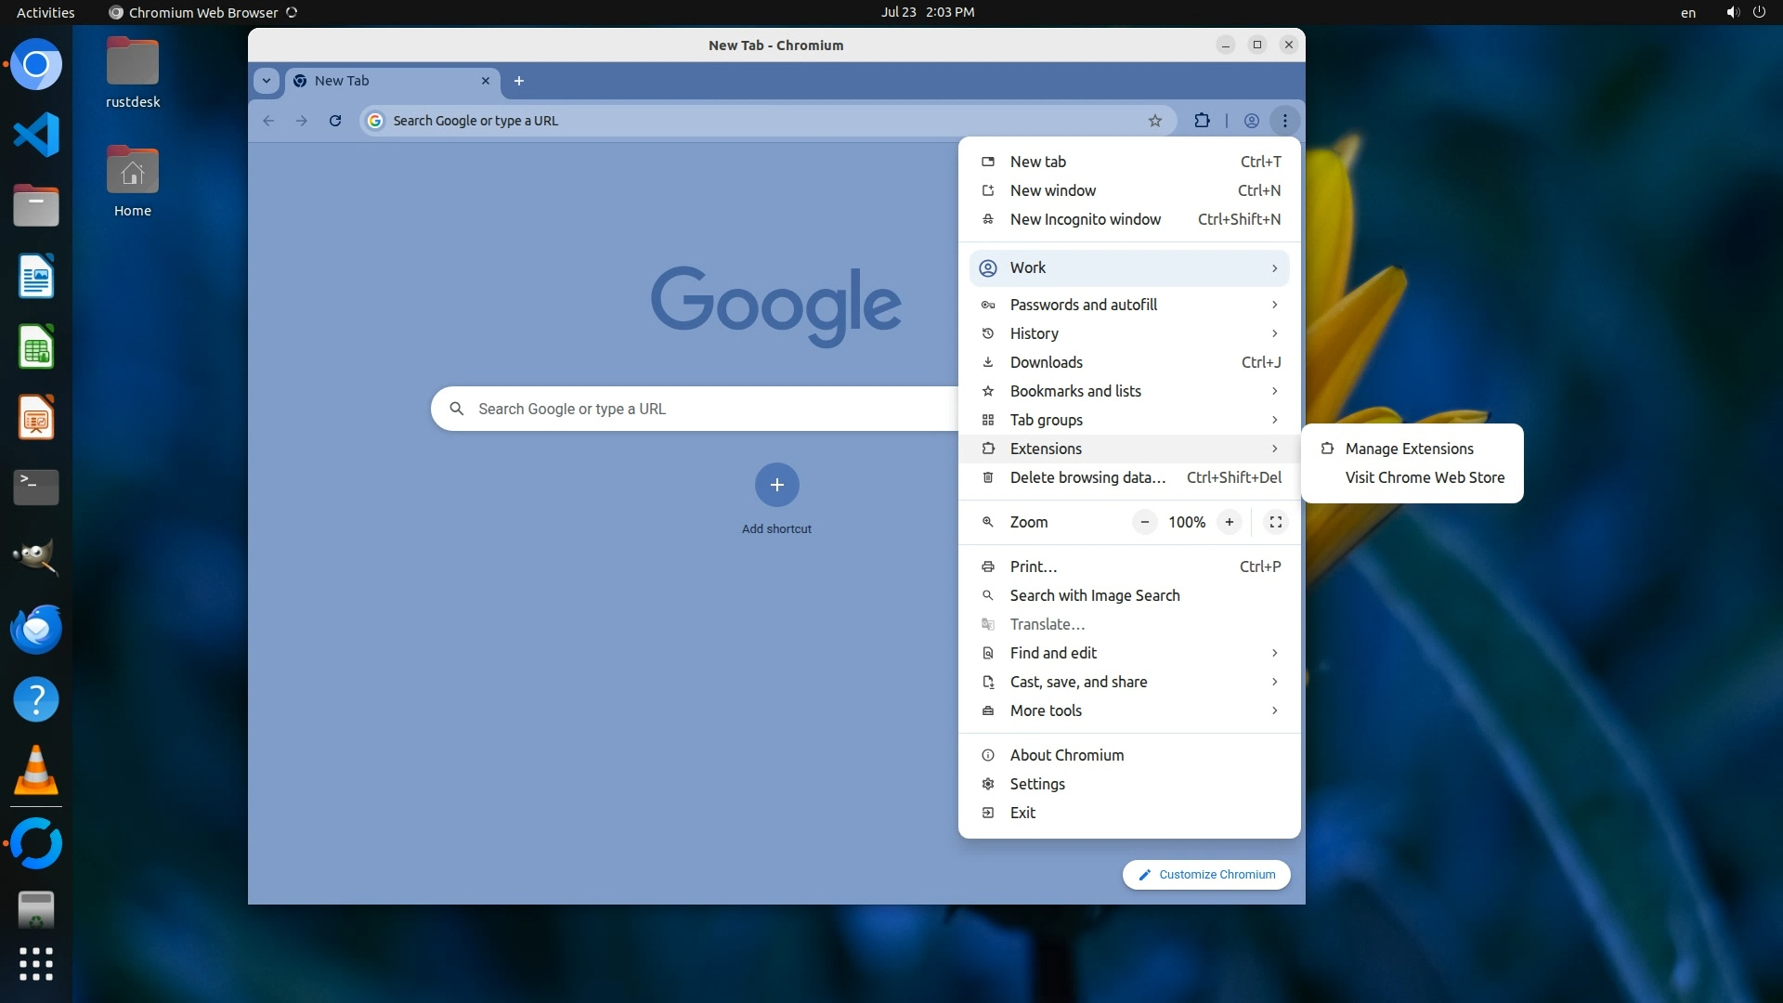Image resolution: width=1783 pixels, height=1003 pixels.
Task: Open the tab search dropdown arrow
Action: [267, 81]
